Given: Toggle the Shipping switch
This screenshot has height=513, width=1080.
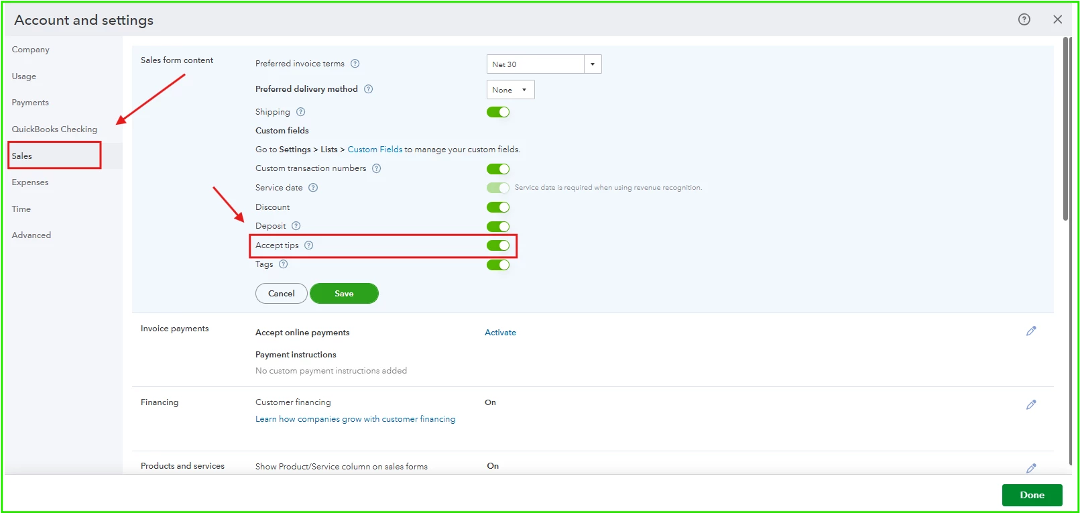Looking at the screenshot, I should [498, 112].
